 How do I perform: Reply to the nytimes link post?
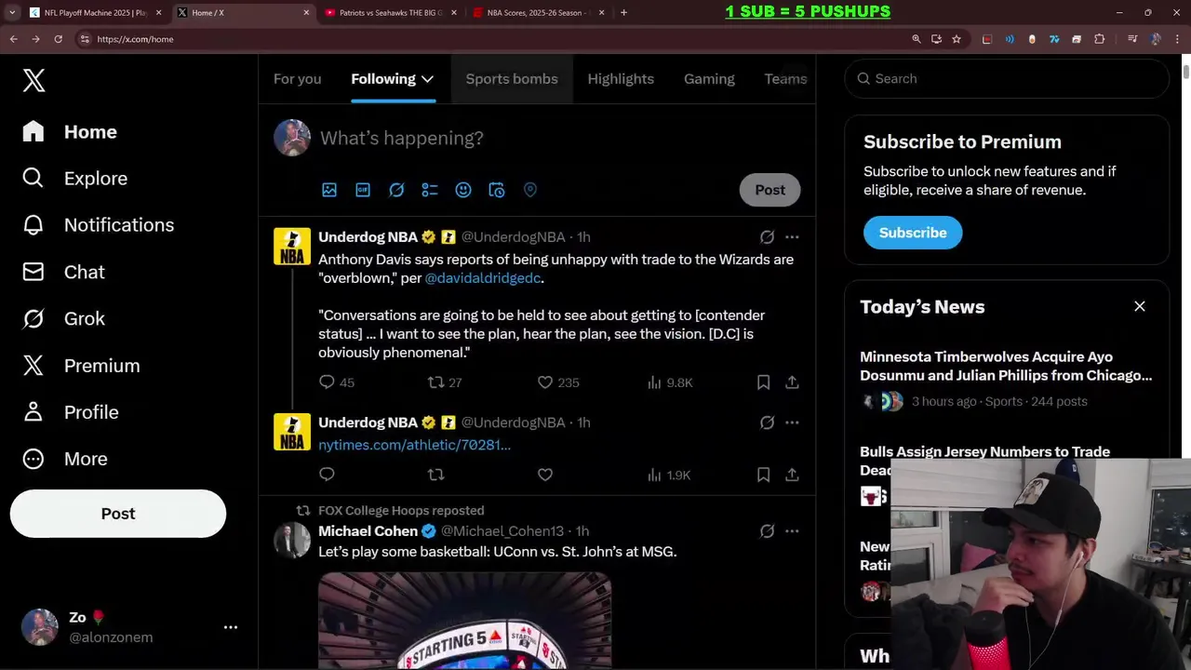coord(327,475)
